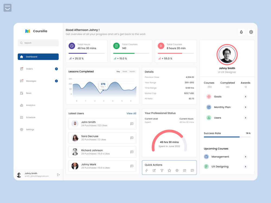
Task: Click the Completed 140 stat
Action: point(227,85)
